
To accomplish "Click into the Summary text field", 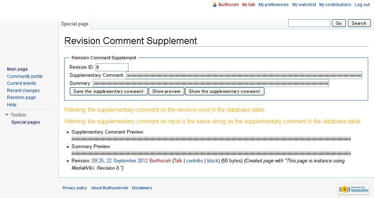I will (x=211, y=83).
